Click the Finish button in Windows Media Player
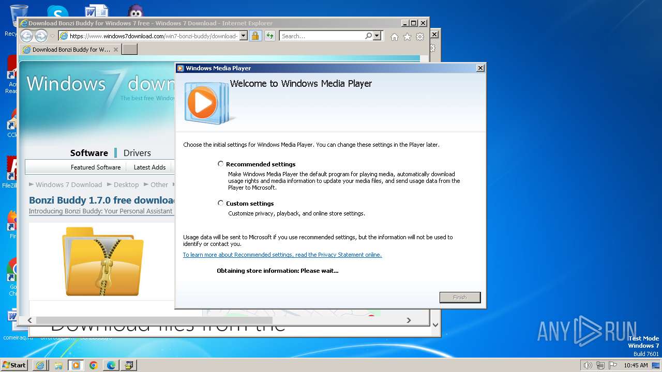 pos(460,298)
